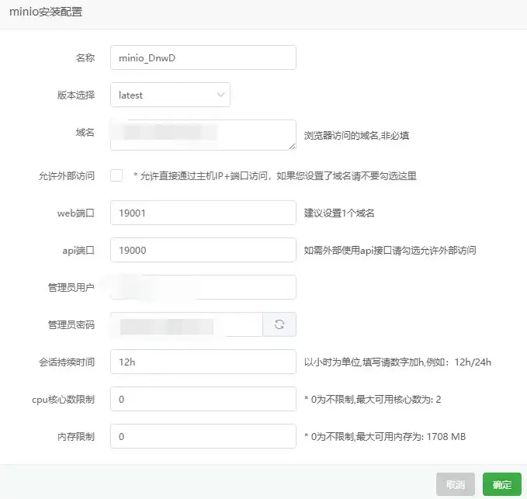Edit the 会话持续时间 field showing 12h

coord(203,362)
